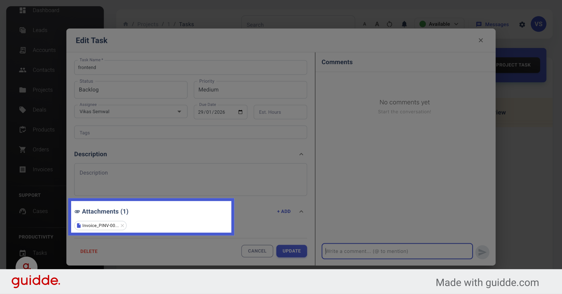Close the Edit Task dialog

(481, 40)
